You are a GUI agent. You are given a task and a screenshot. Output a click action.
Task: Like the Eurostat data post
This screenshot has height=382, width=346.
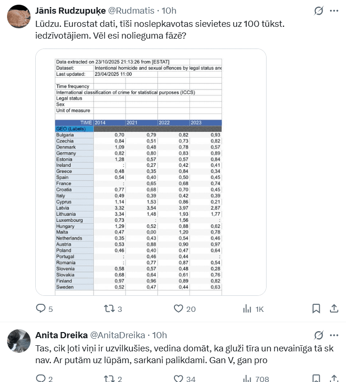tap(179, 309)
